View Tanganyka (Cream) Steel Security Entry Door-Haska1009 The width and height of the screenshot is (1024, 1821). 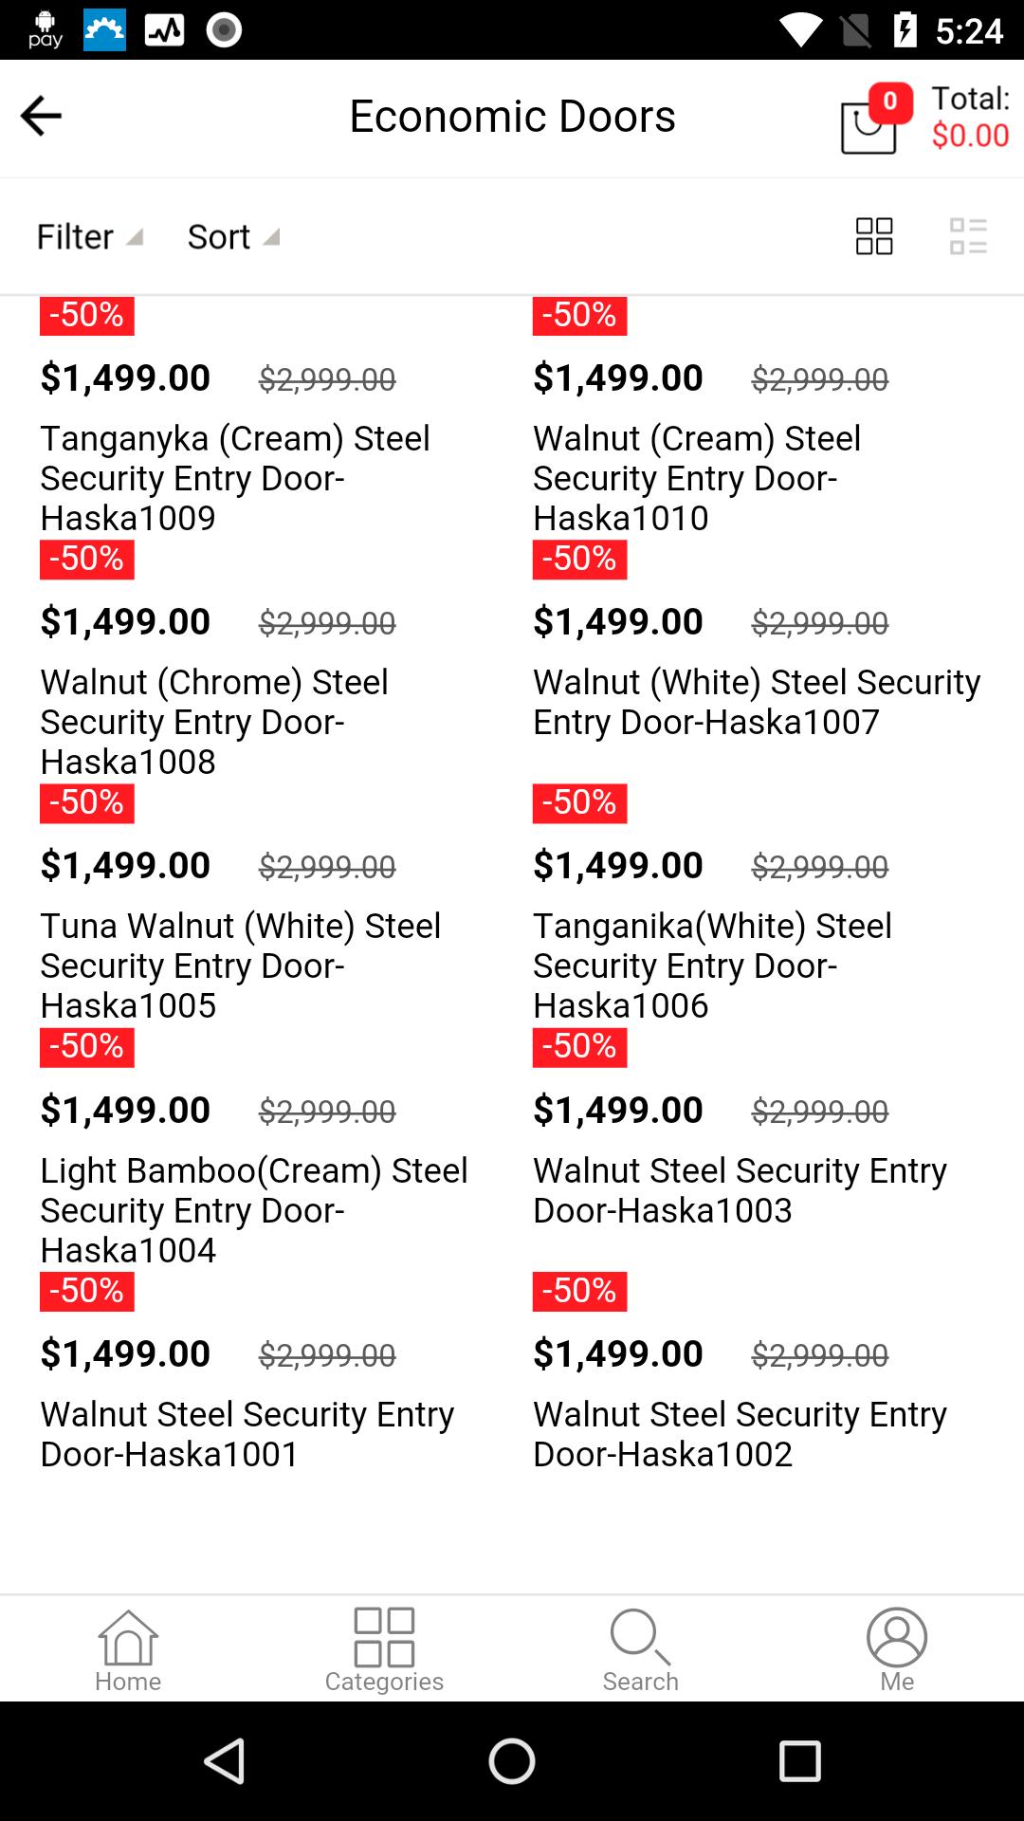[234, 477]
